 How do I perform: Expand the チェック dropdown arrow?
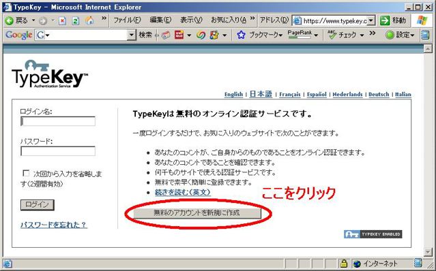(x=362, y=35)
